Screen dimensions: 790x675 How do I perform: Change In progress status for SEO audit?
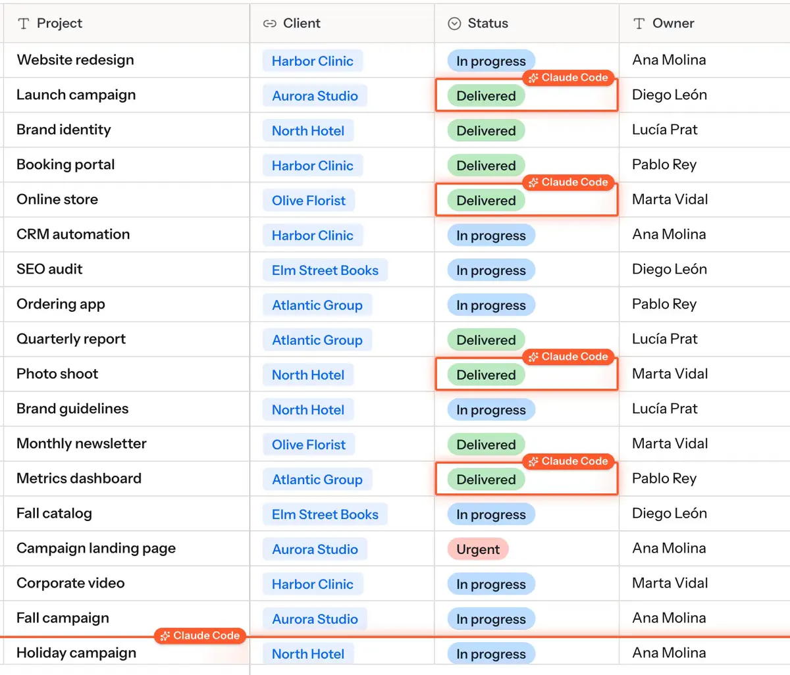point(491,270)
